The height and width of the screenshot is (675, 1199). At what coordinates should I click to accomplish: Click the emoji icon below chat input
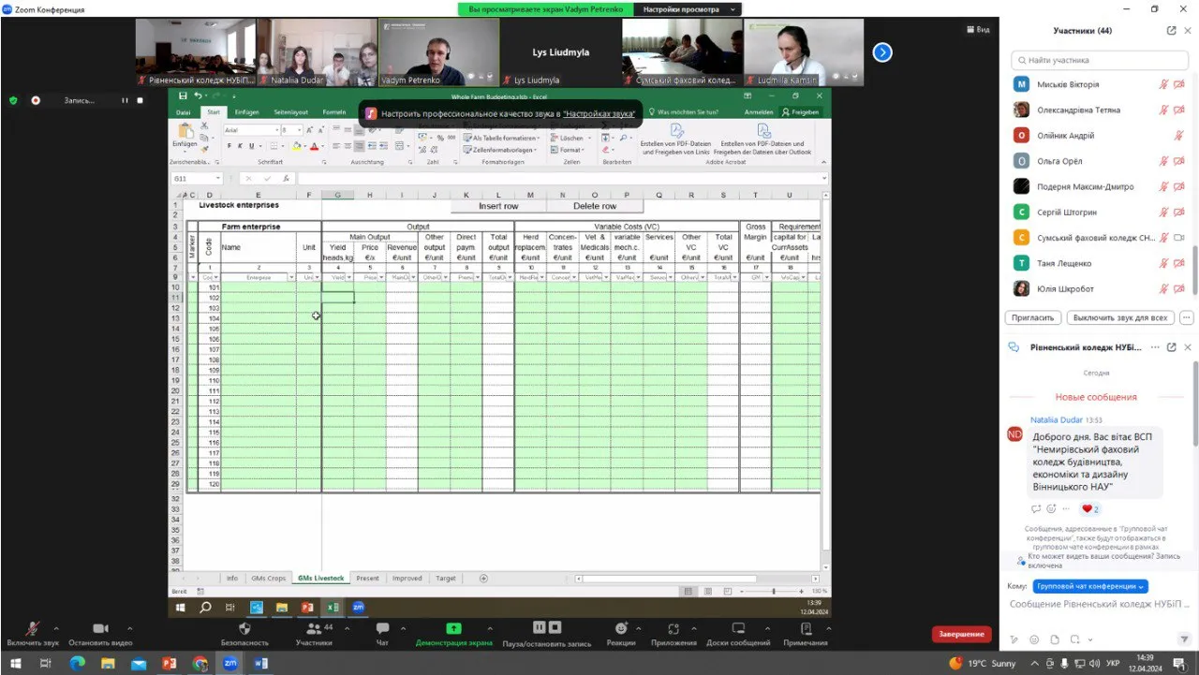click(1033, 639)
